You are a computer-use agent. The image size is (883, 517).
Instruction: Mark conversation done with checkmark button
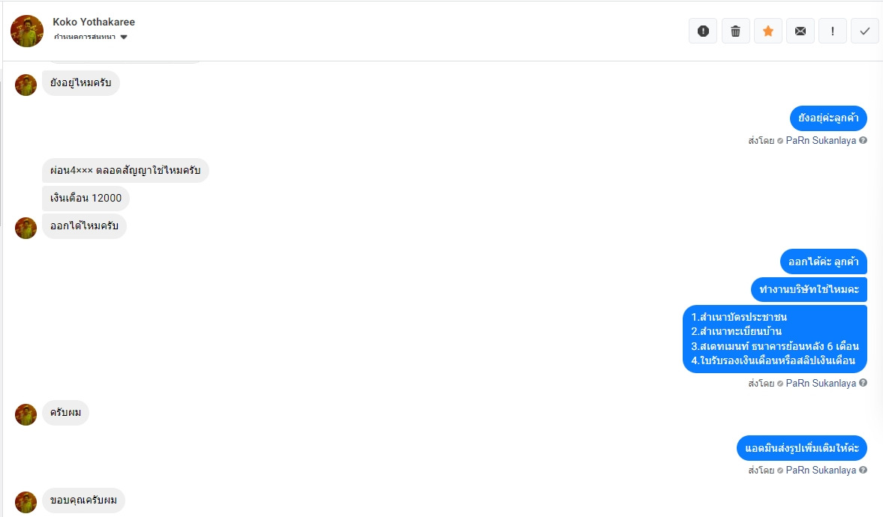tap(865, 31)
